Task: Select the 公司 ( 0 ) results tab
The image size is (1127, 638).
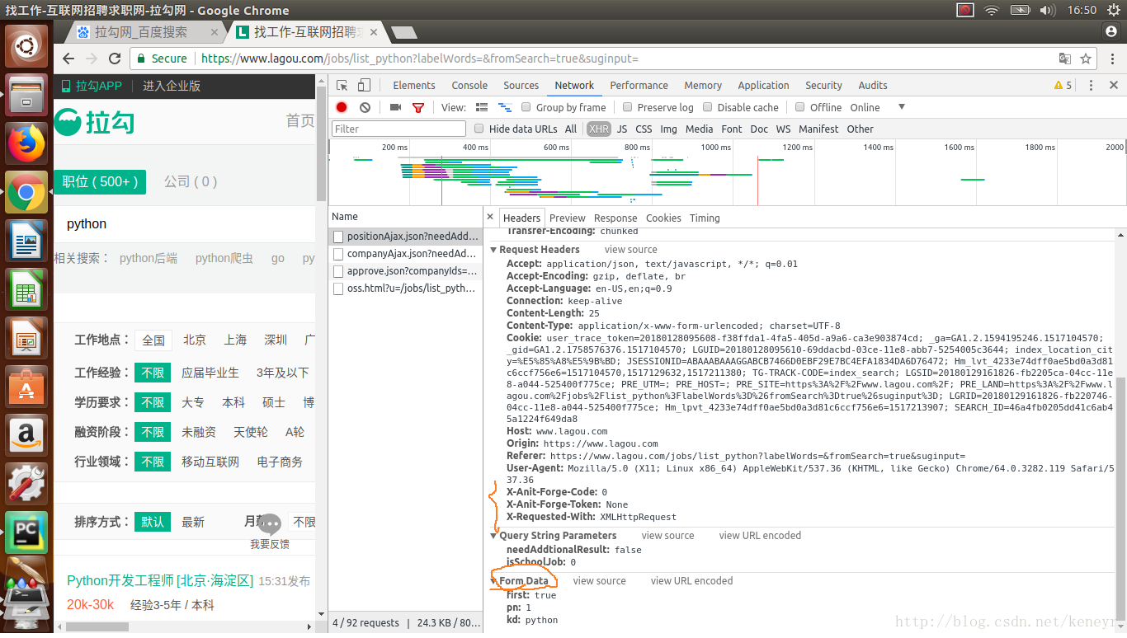Action: 191,181
